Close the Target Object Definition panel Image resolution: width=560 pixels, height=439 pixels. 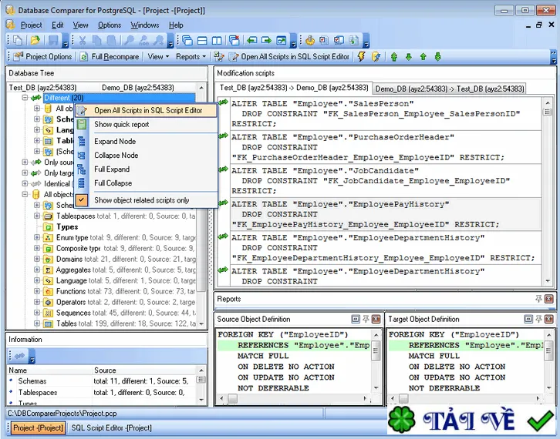pos(549,319)
